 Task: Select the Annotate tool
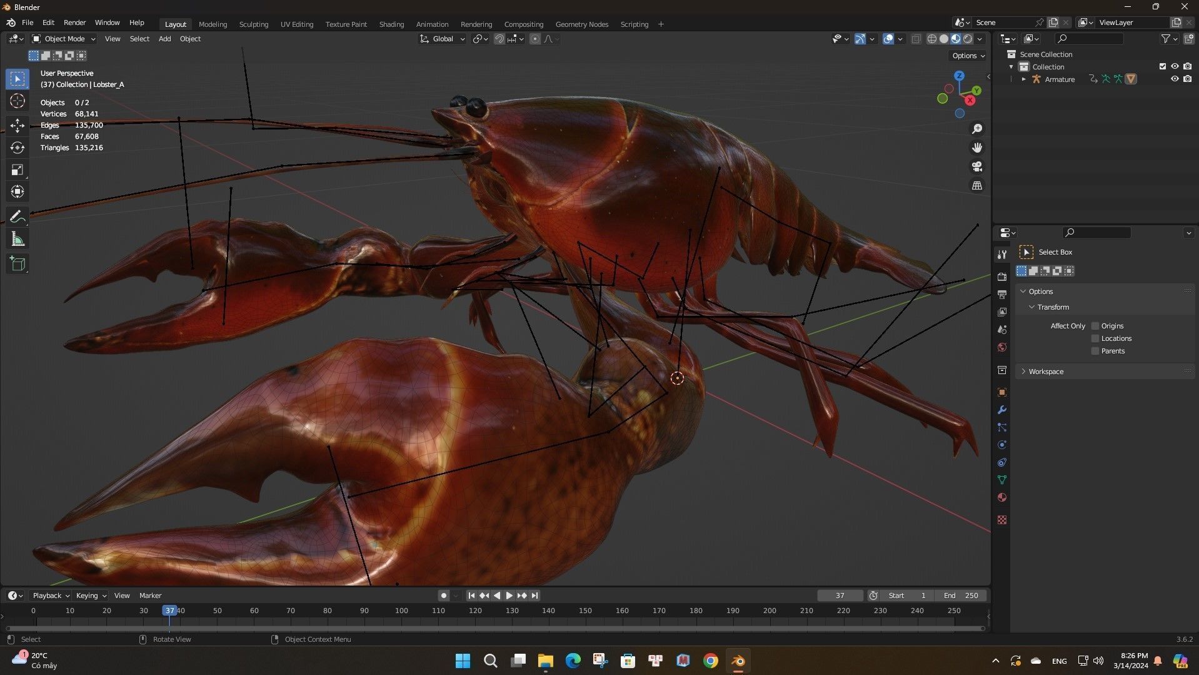point(18,216)
